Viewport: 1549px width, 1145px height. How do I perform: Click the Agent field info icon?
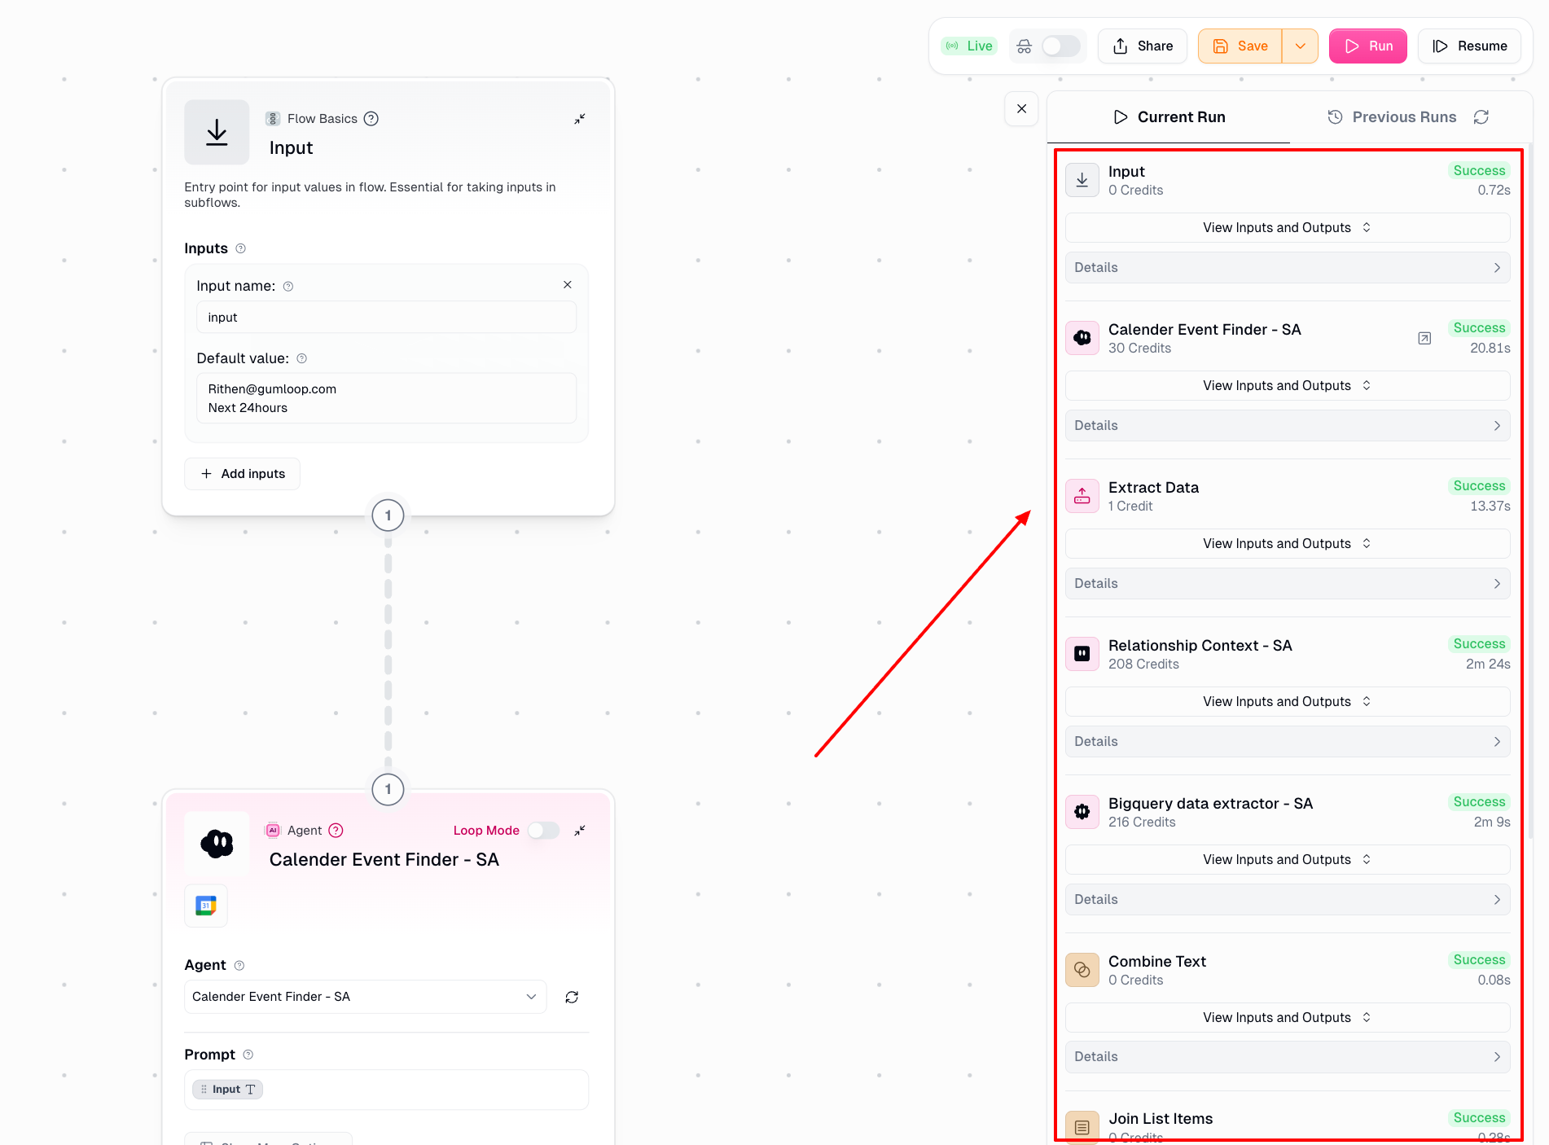pos(239,966)
